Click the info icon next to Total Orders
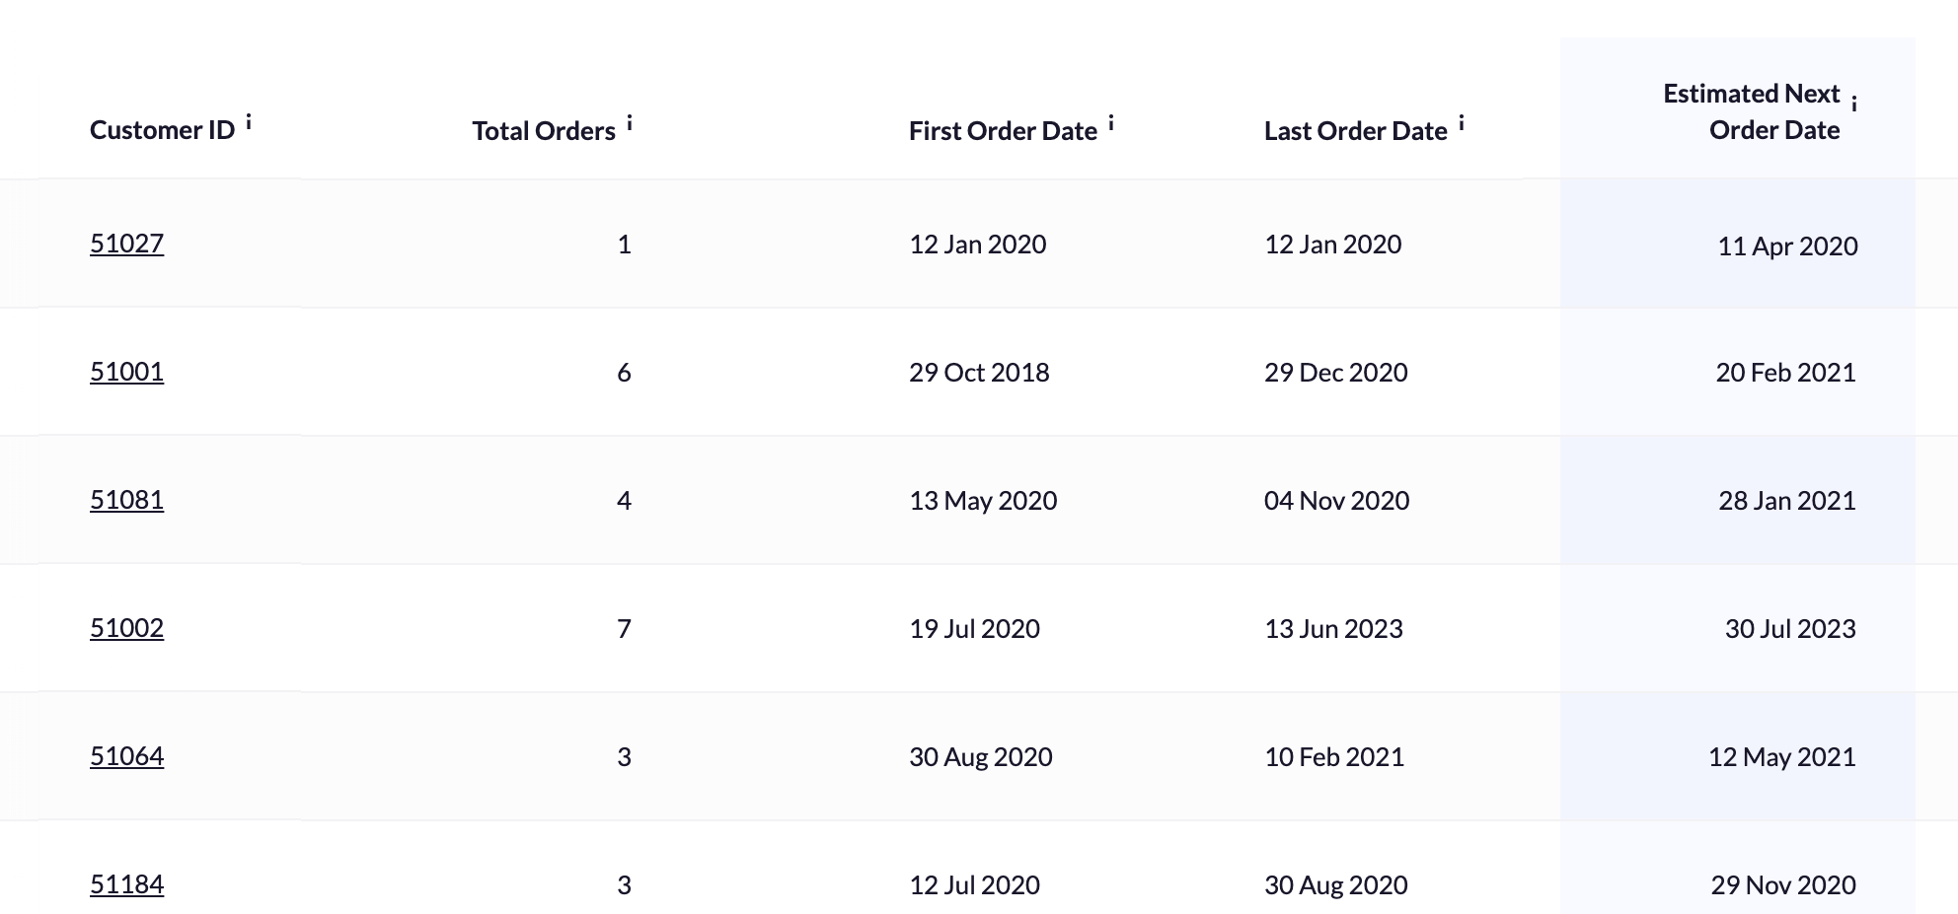 coord(631,120)
